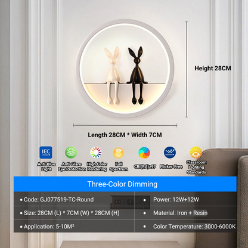Click the Three-Color Dimming blue header

(x=125, y=184)
